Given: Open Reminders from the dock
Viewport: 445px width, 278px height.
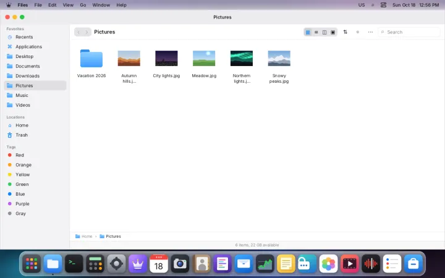Looking at the screenshot, I should (392, 264).
